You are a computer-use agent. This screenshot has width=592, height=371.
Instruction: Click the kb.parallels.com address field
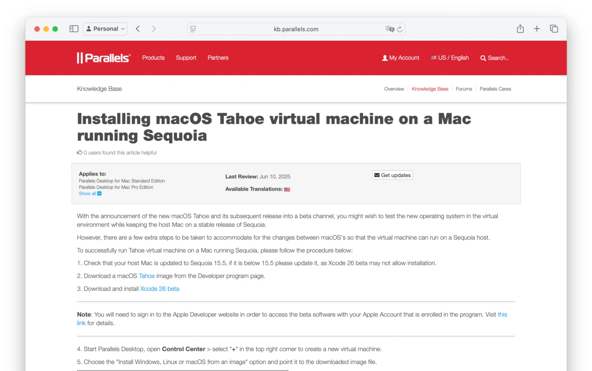pyautogui.click(x=296, y=29)
